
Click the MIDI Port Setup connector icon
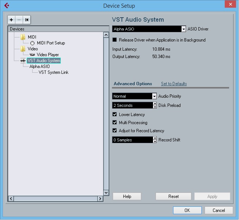pyautogui.click(x=32, y=43)
